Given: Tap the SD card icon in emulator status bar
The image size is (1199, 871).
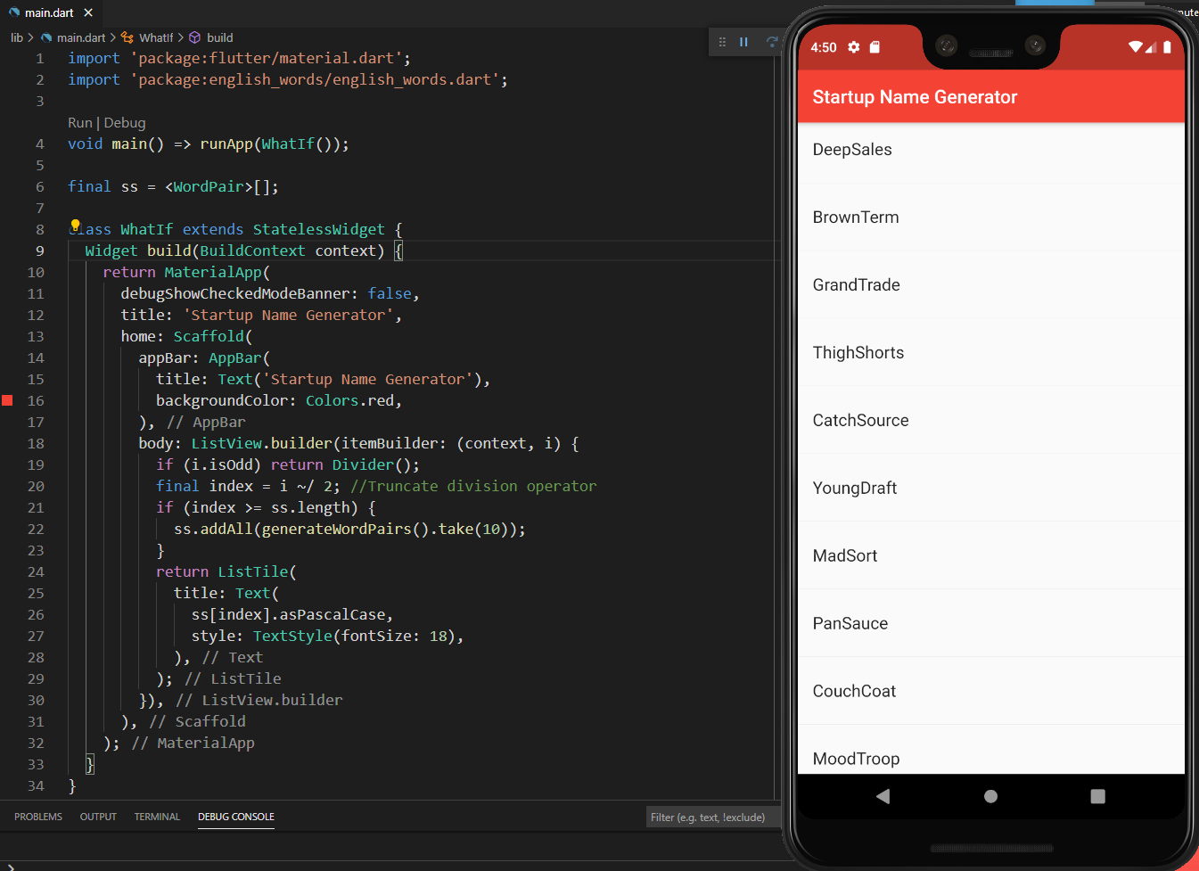Looking at the screenshot, I should click(875, 47).
